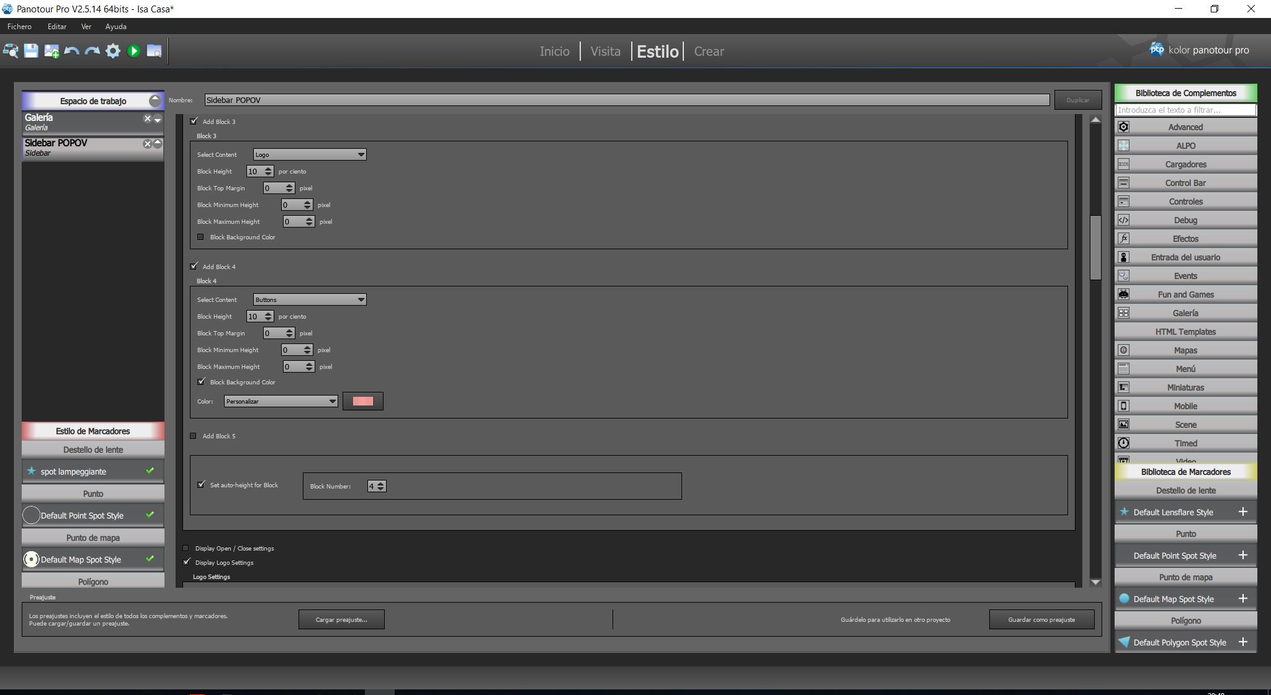Viewport: 1271px width, 695px height.
Task: Expand the Color Personalizar dropdown
Action: click(281, 401)
